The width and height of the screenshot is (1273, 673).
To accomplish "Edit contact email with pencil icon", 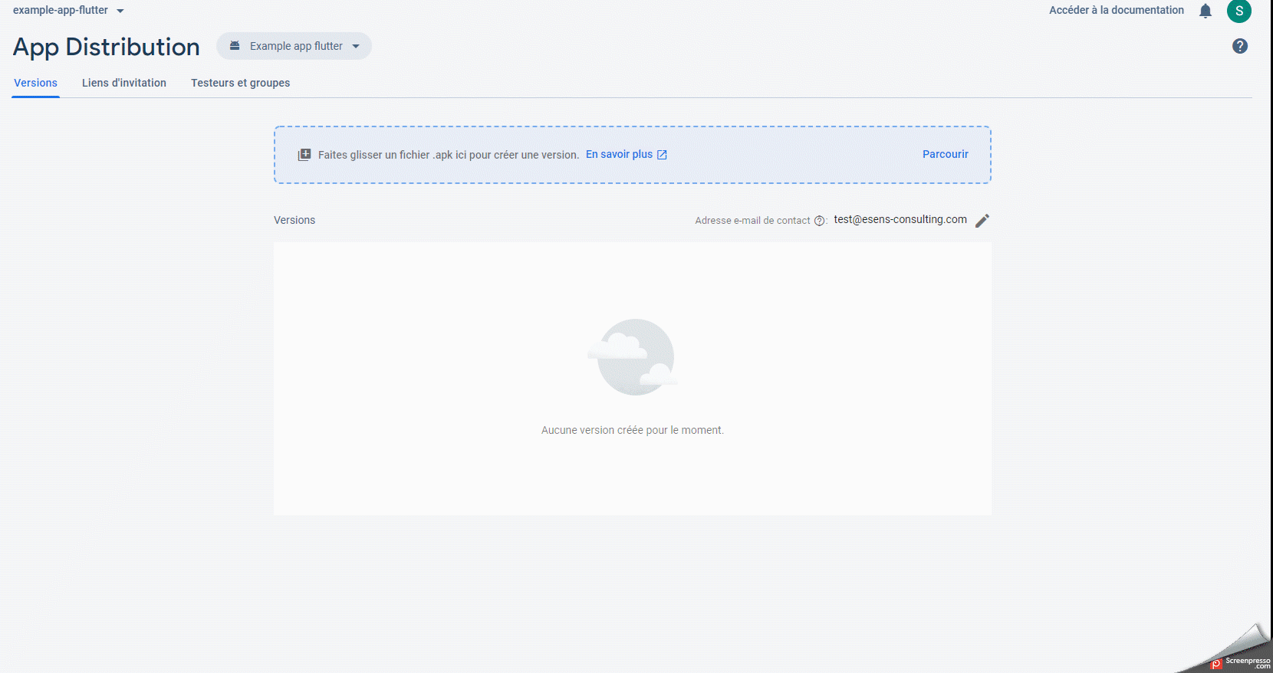I will pyautogui.click(x=982, y=221).
